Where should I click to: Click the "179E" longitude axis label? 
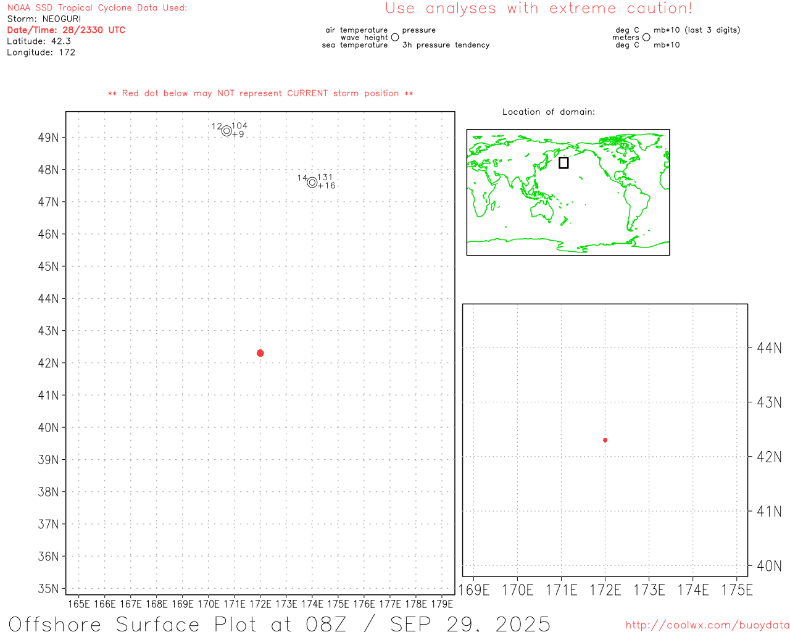pyautogui.click(x=442, y=604)
